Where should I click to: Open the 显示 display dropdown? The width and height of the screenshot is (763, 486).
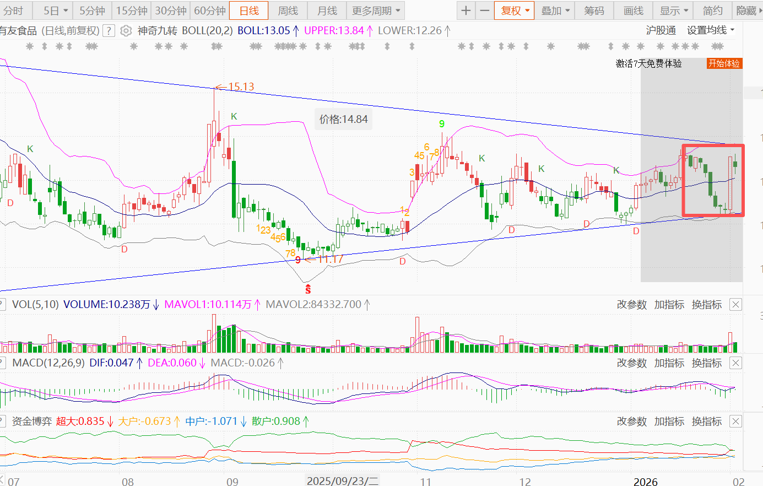674,10
